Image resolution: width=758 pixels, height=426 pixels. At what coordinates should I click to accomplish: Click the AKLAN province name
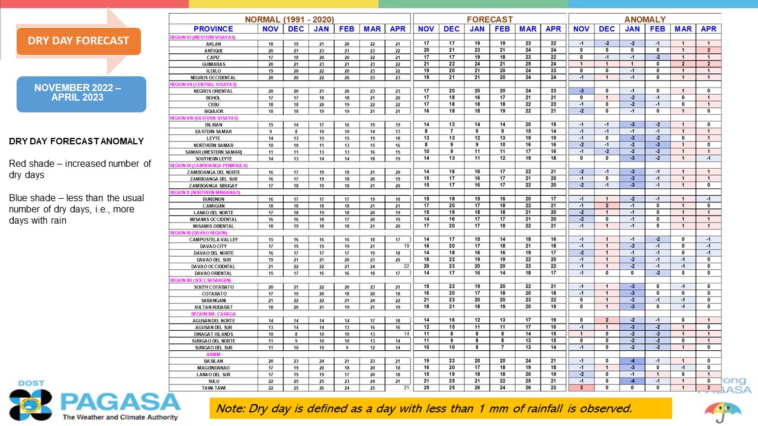click(x=213, y=44)
